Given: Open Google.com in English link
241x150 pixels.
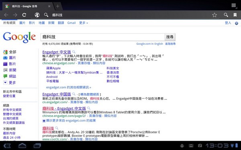Looking at the screenshot, I should pyautogui.click(x=149, y=44).
